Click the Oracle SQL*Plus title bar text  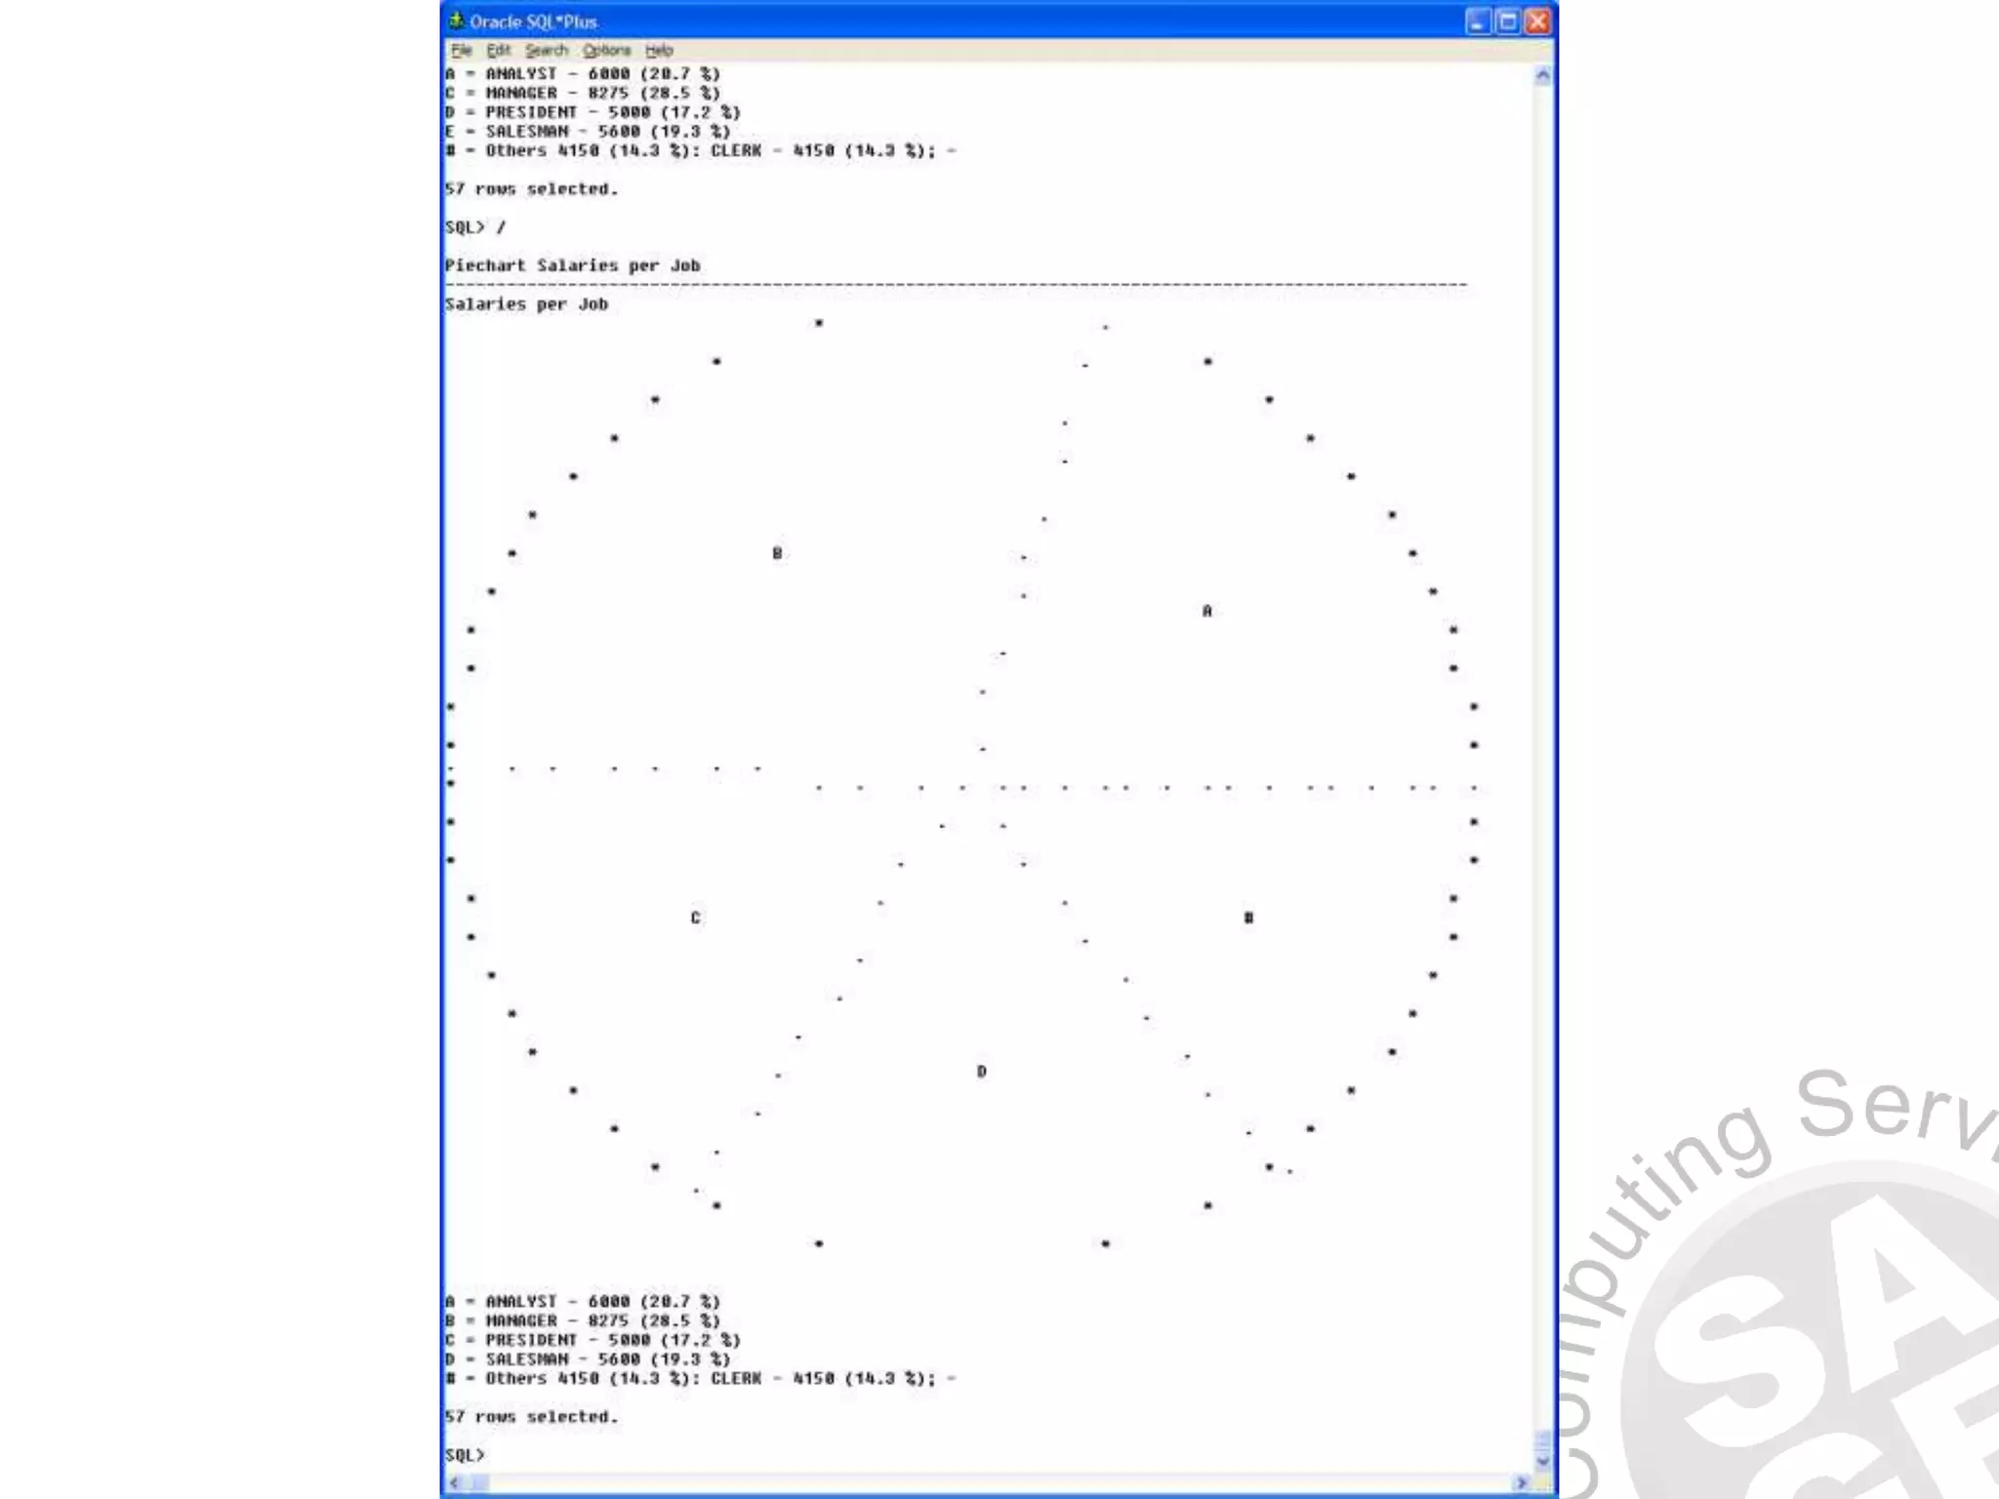coord(533,21)
